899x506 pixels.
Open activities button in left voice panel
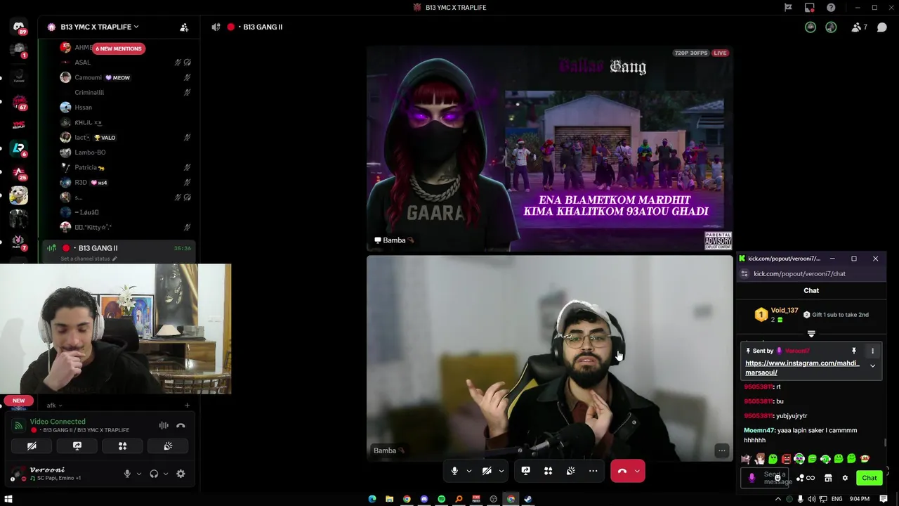pos(122,446)
